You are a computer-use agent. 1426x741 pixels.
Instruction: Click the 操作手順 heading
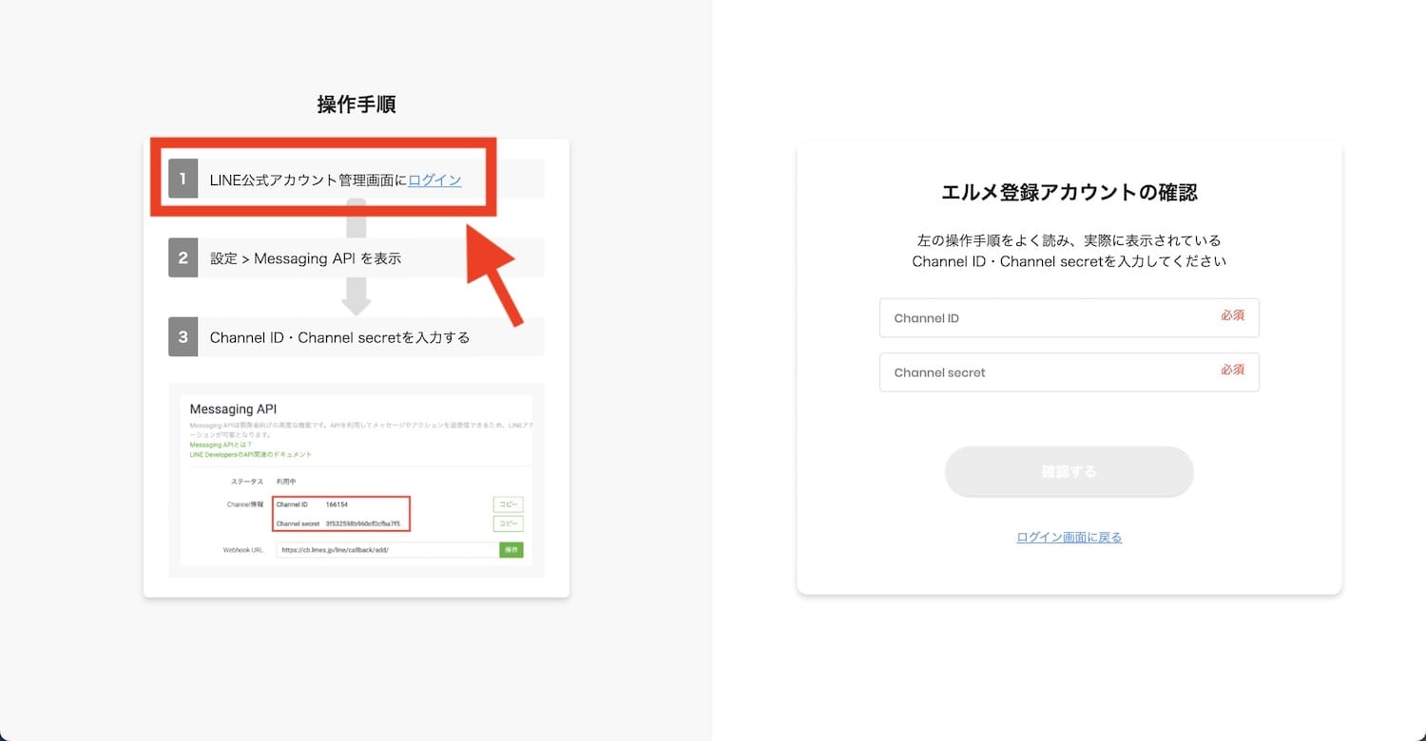pos(356,104)
